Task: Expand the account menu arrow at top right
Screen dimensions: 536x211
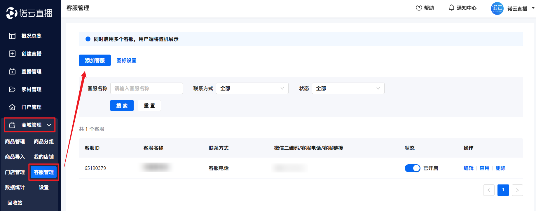Action: coord(533,8)
